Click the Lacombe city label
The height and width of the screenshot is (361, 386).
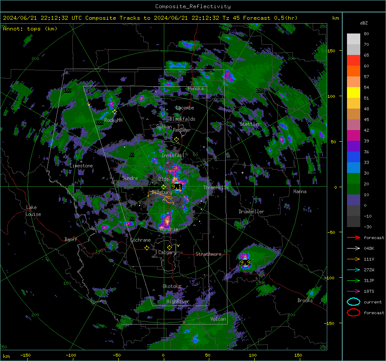185,108
